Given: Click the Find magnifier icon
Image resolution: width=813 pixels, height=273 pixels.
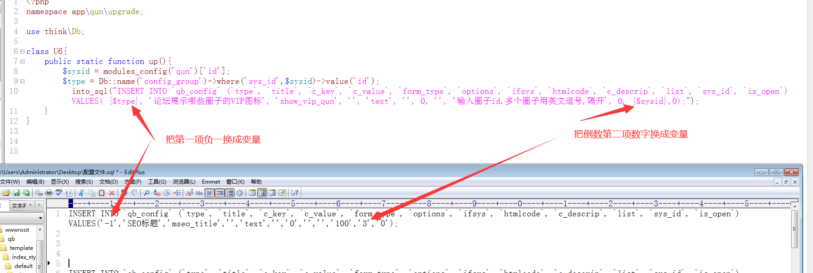Looking at the screenshot, I should (x=147, y=193).
